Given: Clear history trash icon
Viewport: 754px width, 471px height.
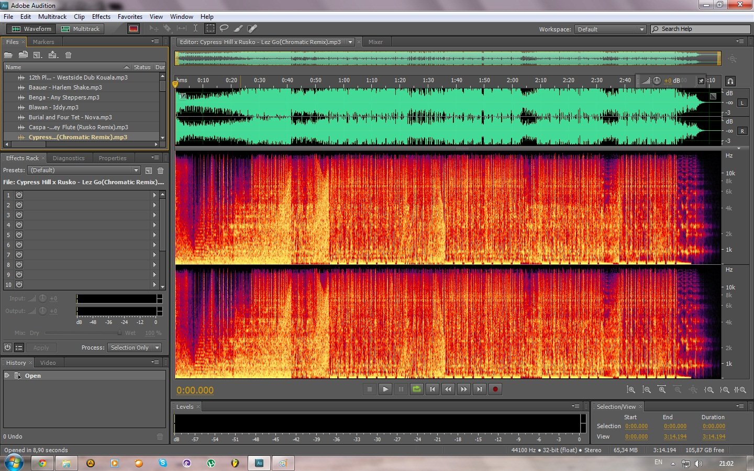Looking at the screenshot, I should [160, 436].
